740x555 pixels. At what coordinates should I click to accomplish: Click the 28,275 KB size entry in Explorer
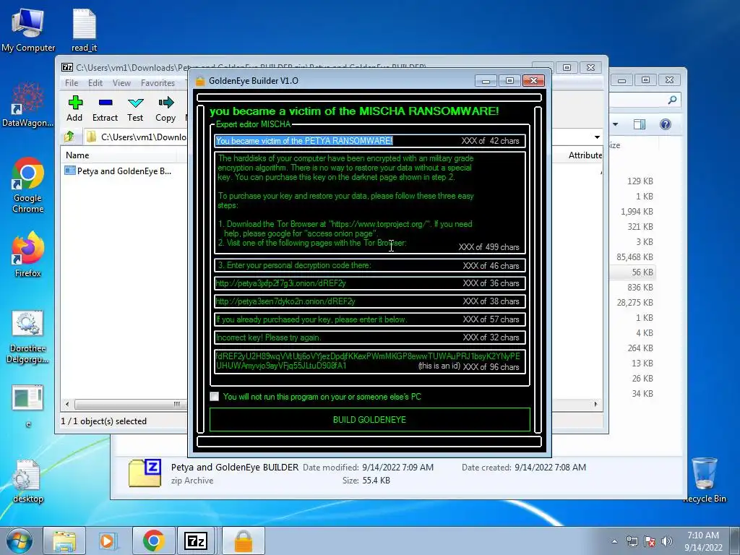click(x=634, y=303)
